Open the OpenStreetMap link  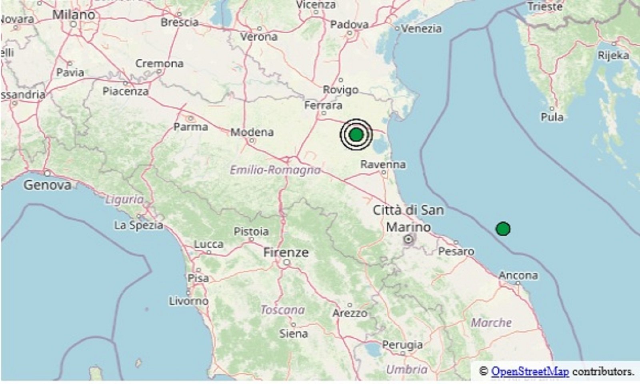[x=530, y=372]
